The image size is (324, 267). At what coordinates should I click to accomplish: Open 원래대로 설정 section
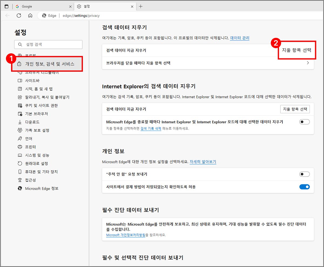[x=36, y=163]
